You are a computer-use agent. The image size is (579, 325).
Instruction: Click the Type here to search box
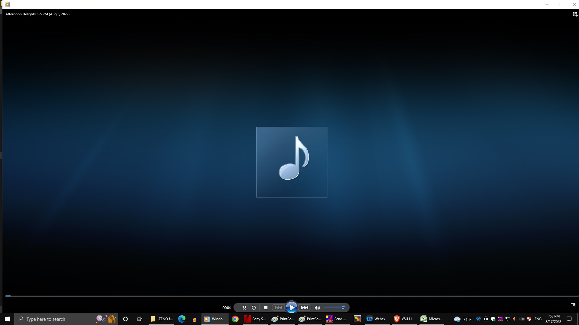tap(57, 319)
